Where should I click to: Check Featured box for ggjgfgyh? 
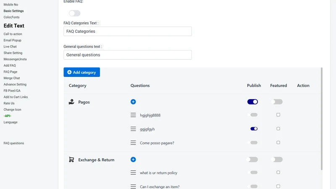[x=278, y=129]
